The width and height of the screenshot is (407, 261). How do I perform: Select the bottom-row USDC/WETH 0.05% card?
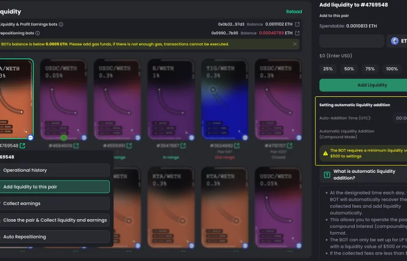pos(279,208)
